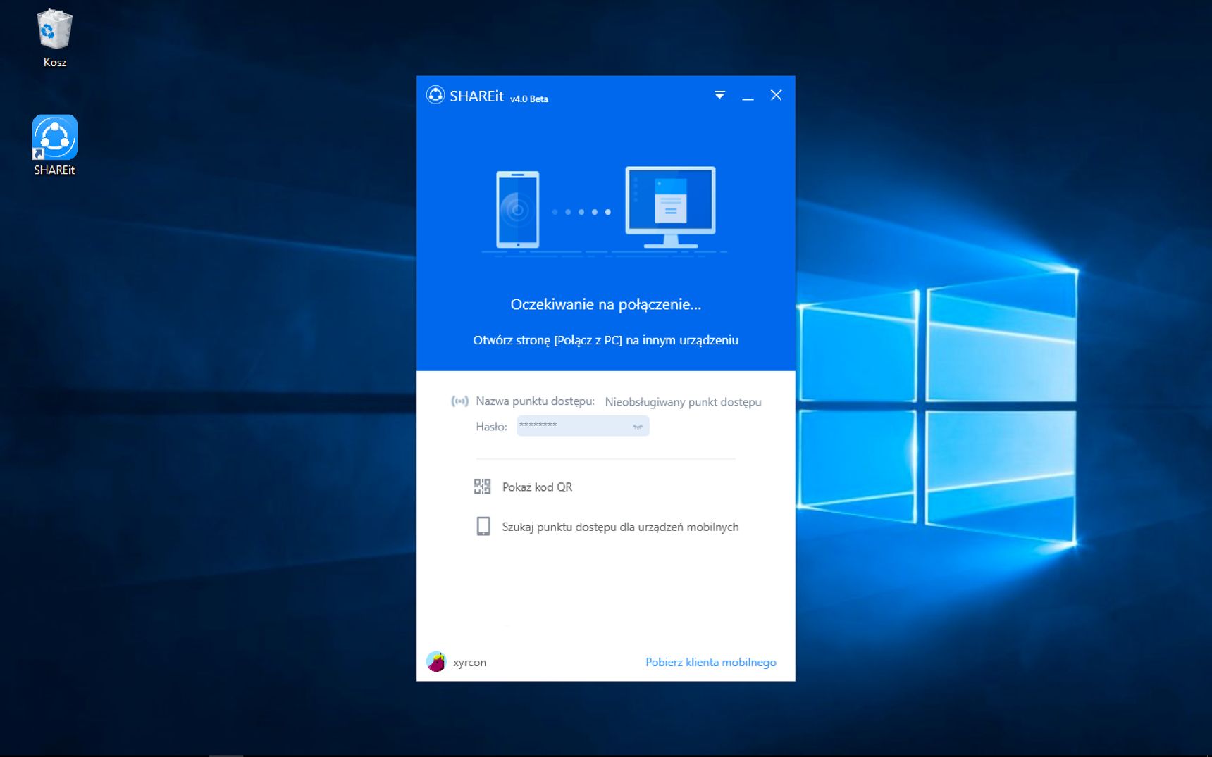Click the SHAREit logo in title bar
Image resolution: width=1212 pixels, height=757 pixels.
pos(435,95)
